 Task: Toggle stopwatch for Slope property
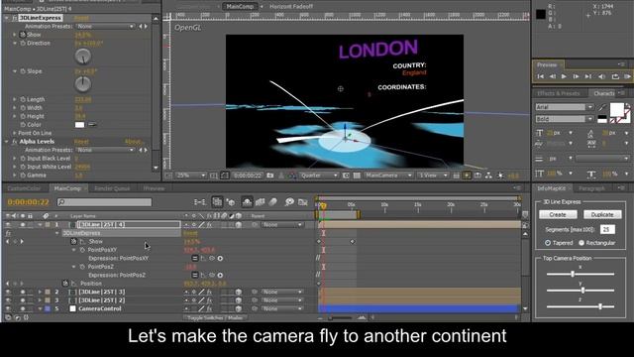coord(23,71)
